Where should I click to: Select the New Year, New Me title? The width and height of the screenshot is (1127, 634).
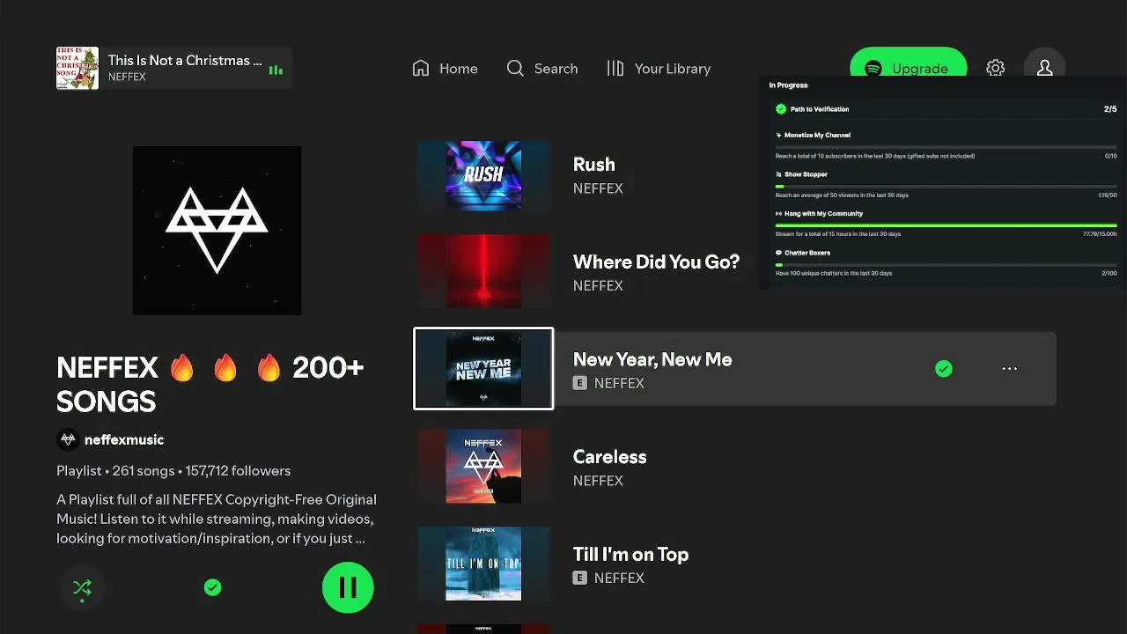[652, 359]
